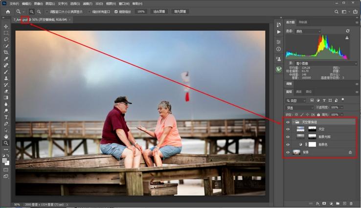
Task: Select the Crop tool
Action: (6, 52)
